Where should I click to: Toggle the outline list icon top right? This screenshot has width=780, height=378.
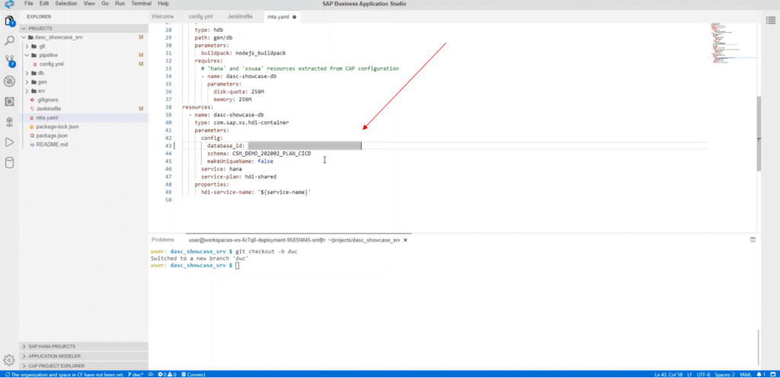click(770, 20)
